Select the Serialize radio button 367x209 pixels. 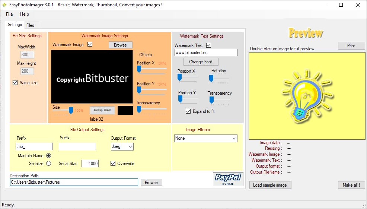click(x=48, y=164)
